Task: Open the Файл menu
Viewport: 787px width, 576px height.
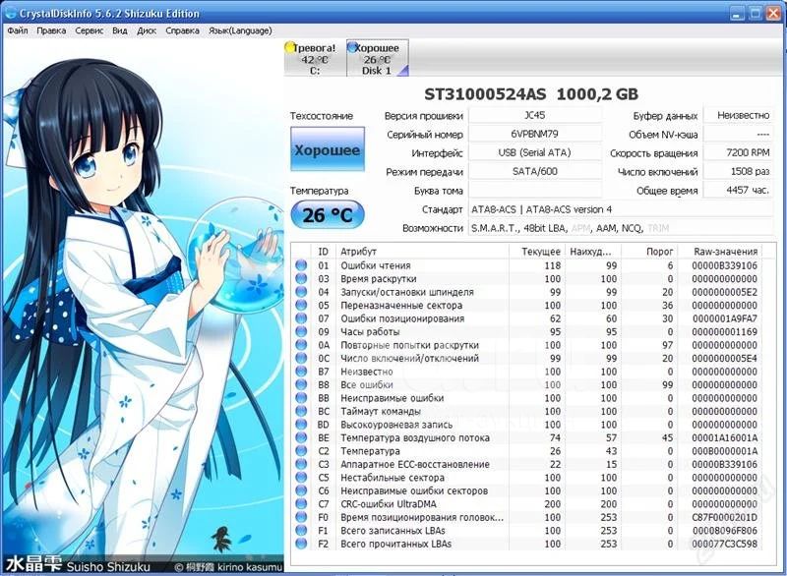Action: tap(17, 31)
